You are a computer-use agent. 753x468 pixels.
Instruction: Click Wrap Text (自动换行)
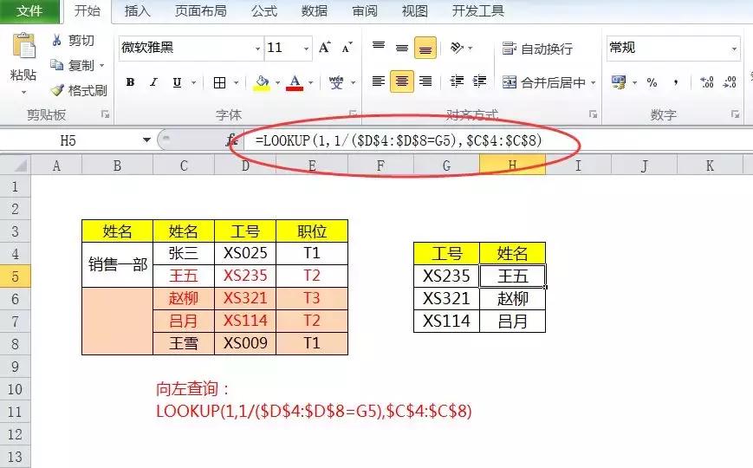tap(537, 48)
